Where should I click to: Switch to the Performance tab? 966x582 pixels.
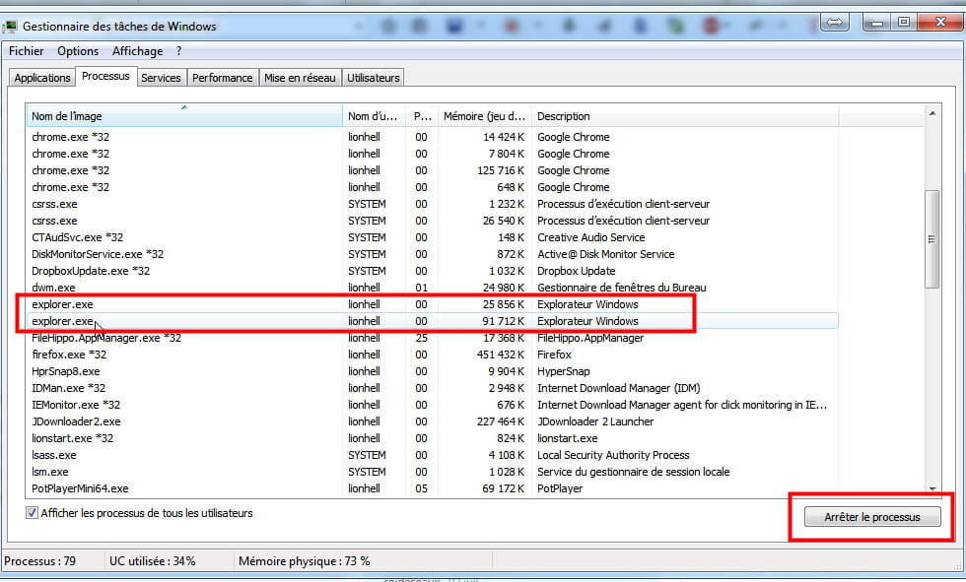(x=222, y=78)
